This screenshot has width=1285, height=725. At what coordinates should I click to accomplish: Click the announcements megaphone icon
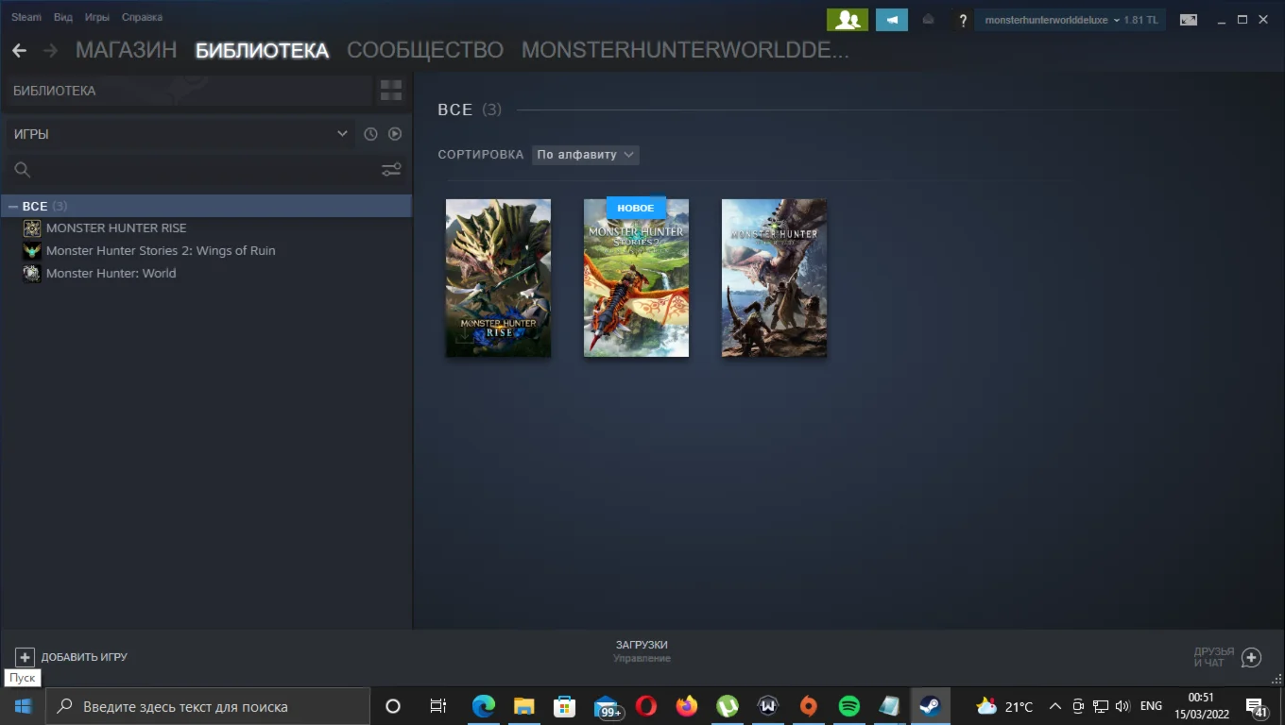coord(891,20)
